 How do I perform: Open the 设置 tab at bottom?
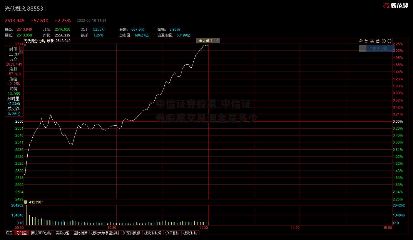(x=9, y=233)
